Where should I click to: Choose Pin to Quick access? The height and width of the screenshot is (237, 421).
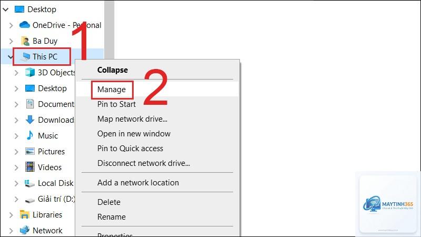pos(130,149)
